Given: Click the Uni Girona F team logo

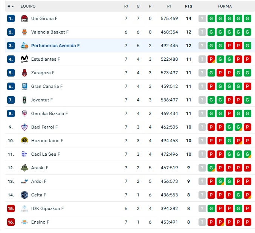Looking at the screenshot, I should tap(24, 18).
